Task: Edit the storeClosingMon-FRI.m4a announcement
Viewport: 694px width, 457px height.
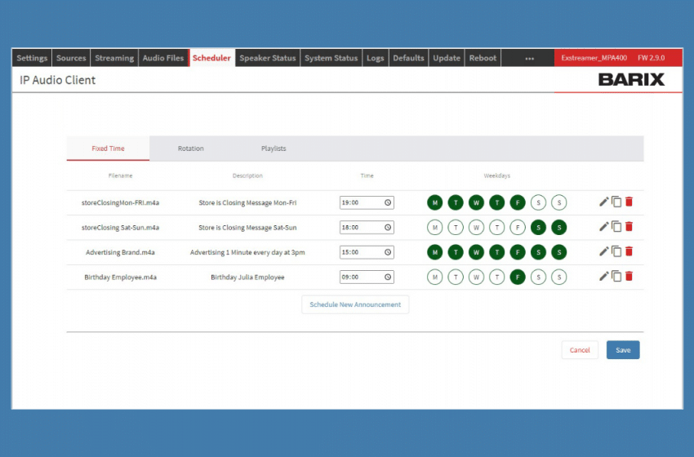Action: click(x=603, y=202)
